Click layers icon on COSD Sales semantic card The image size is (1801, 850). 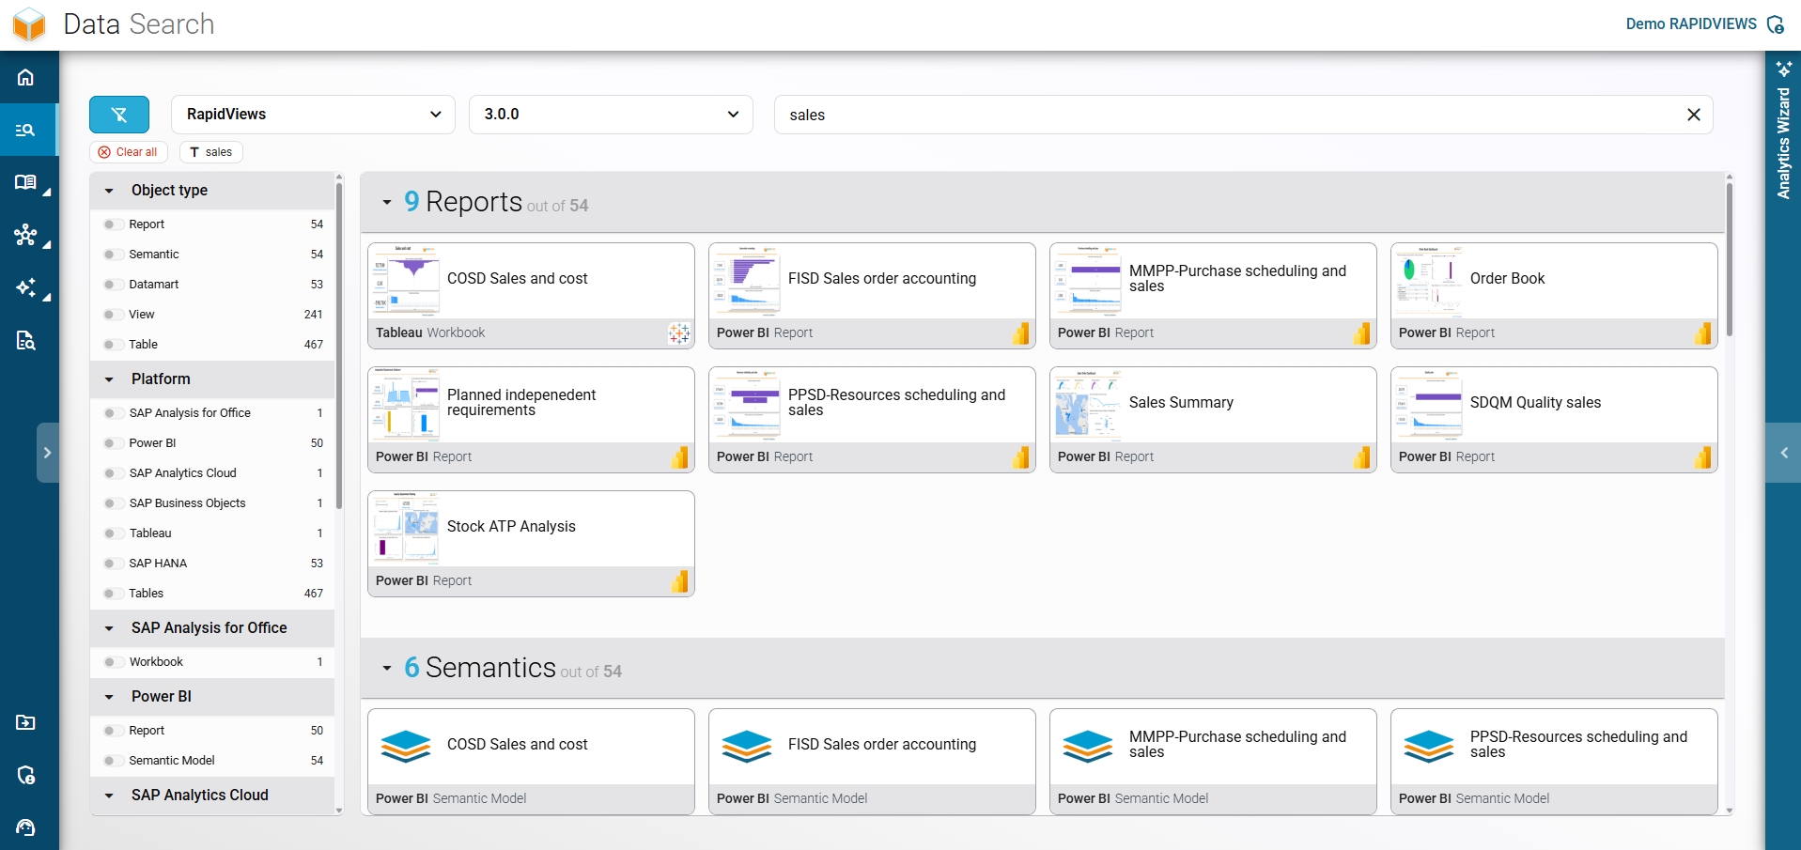point(406,746)
